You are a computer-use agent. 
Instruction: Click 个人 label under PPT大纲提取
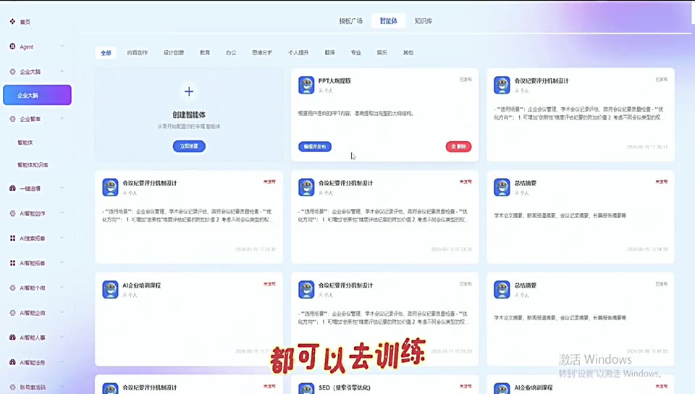click(x=326, y=91)
